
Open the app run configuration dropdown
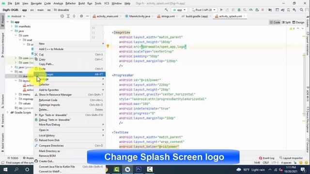point(179,10)
